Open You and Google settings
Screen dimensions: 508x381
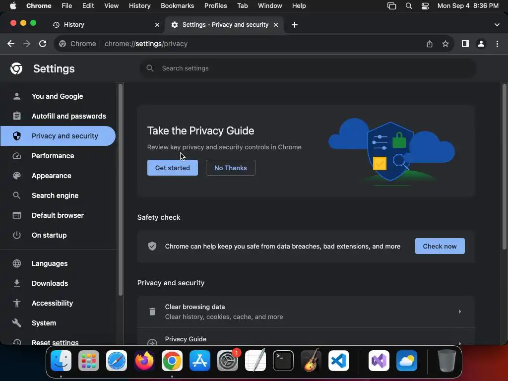click(x=58, y=96)
